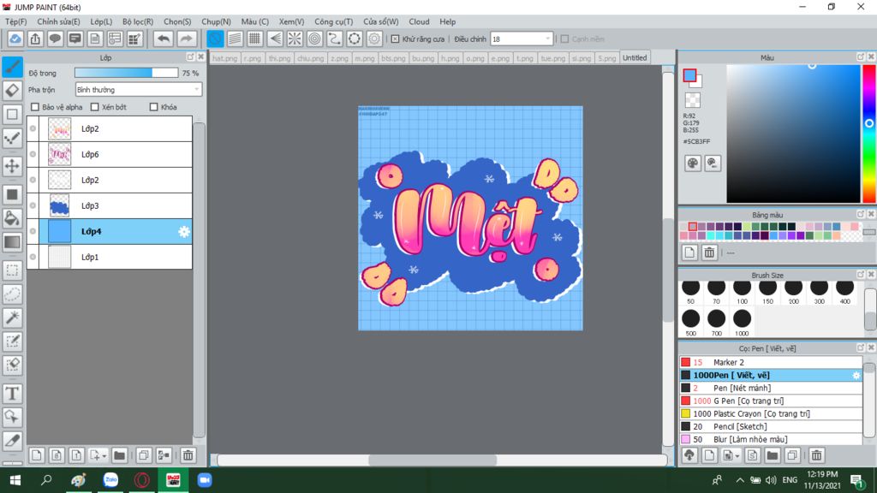The image size is (877, 493).
Task: Expand add brush dropdown in brush panel
Action: click(737, 457)
